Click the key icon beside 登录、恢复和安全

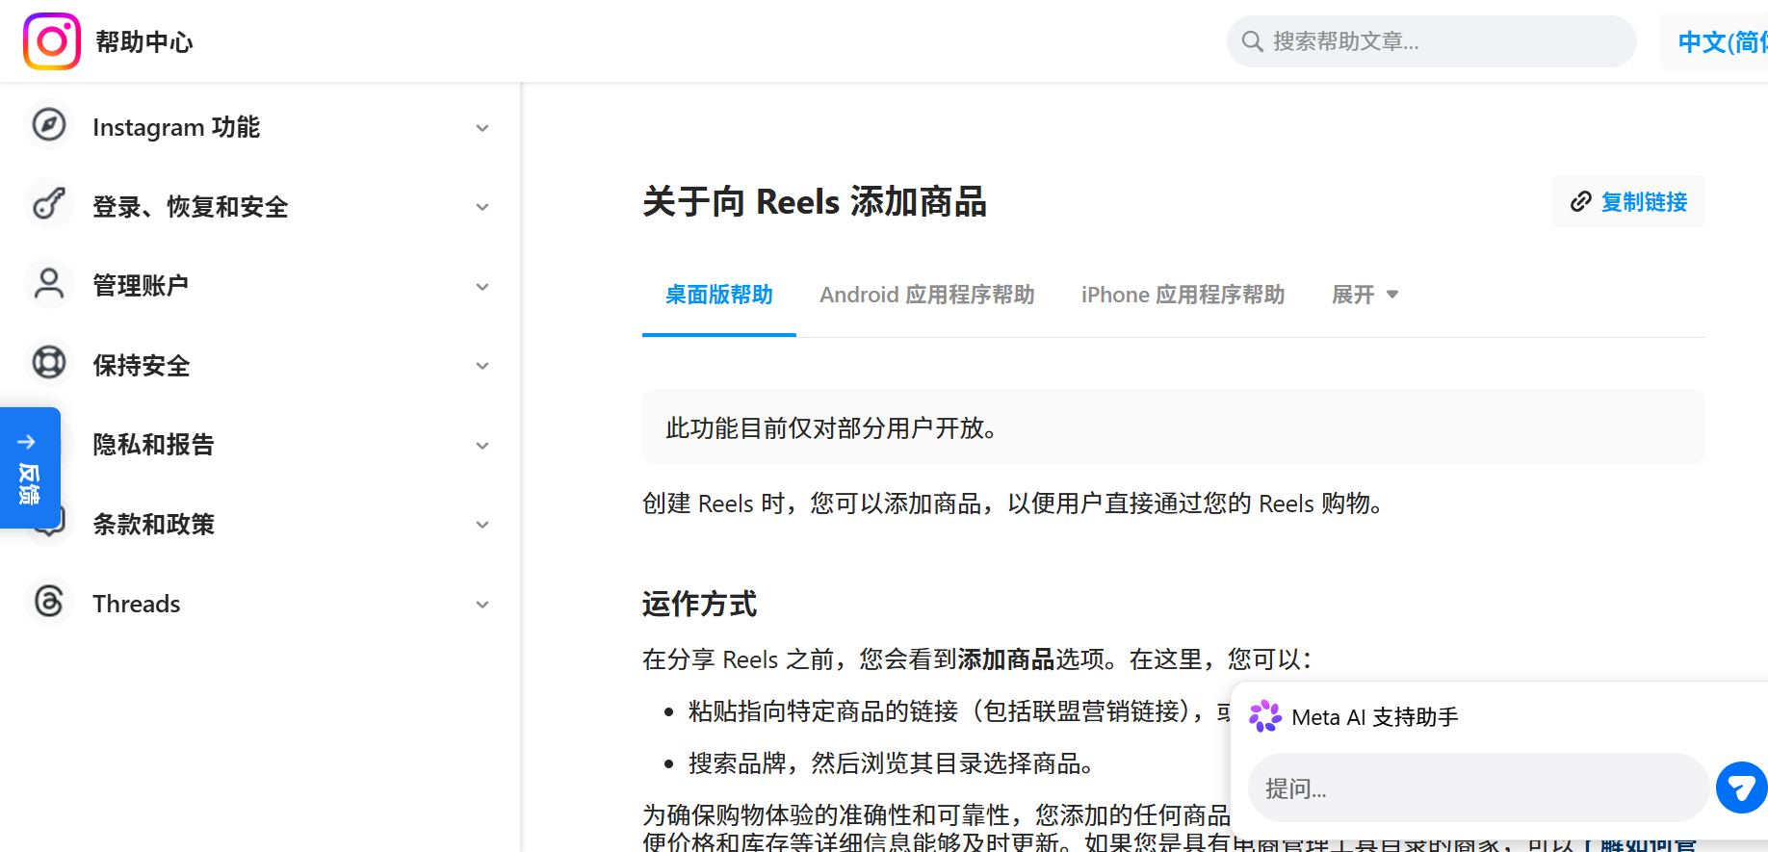pyautogui.click(x=49, y=204)
